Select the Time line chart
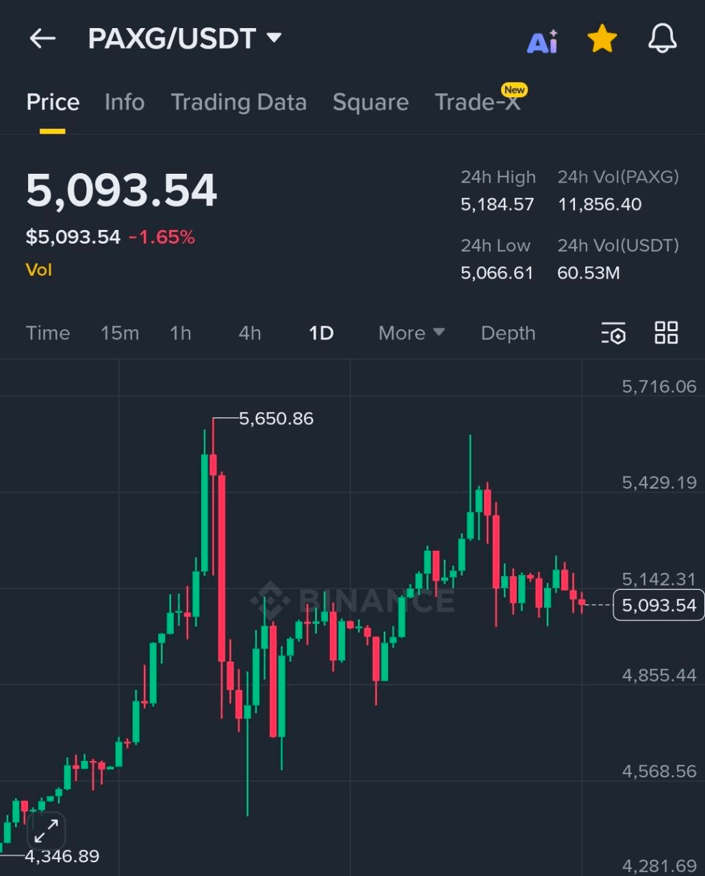 [48, 333]
